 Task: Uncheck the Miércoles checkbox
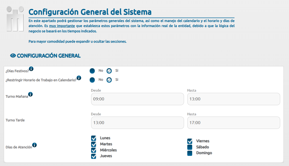pos(94,150)
